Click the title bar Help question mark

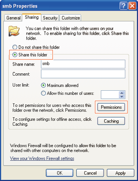pos(123,6)
